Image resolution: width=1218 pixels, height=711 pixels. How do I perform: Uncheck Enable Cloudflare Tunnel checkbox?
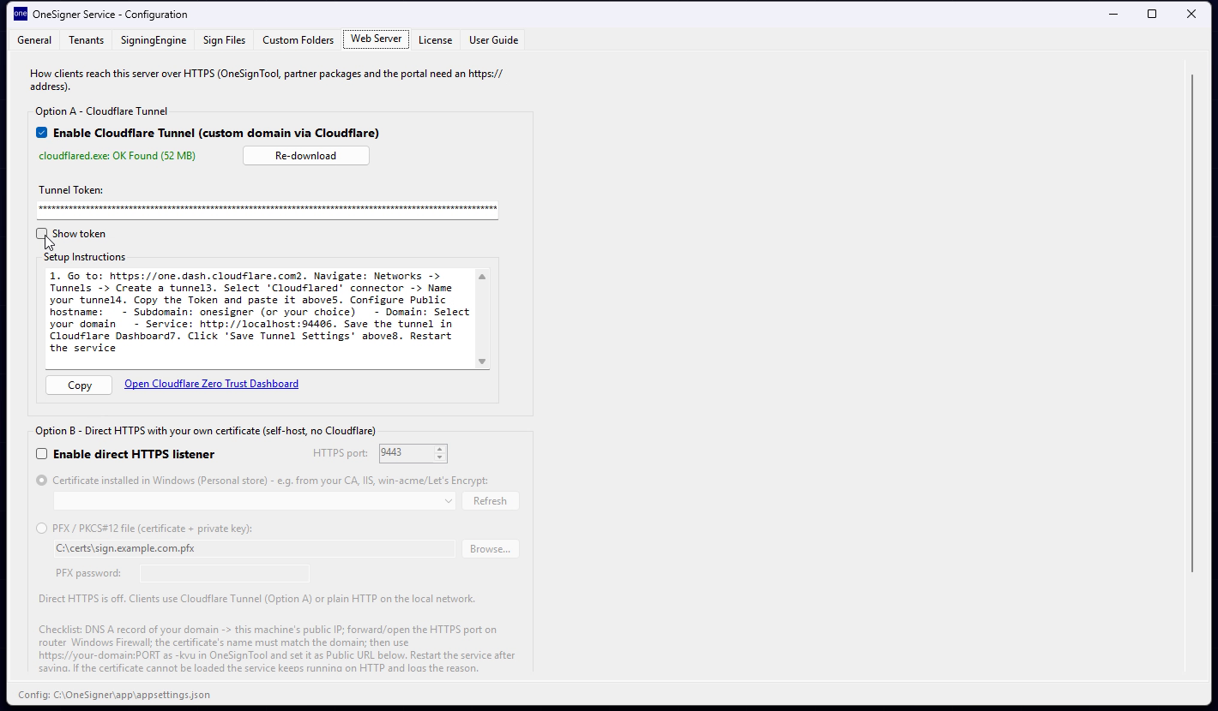(x=41, y=133)
